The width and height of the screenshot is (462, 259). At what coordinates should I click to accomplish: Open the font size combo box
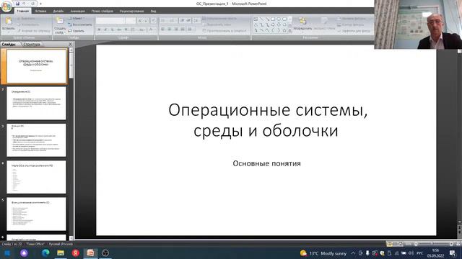point(130,21)
